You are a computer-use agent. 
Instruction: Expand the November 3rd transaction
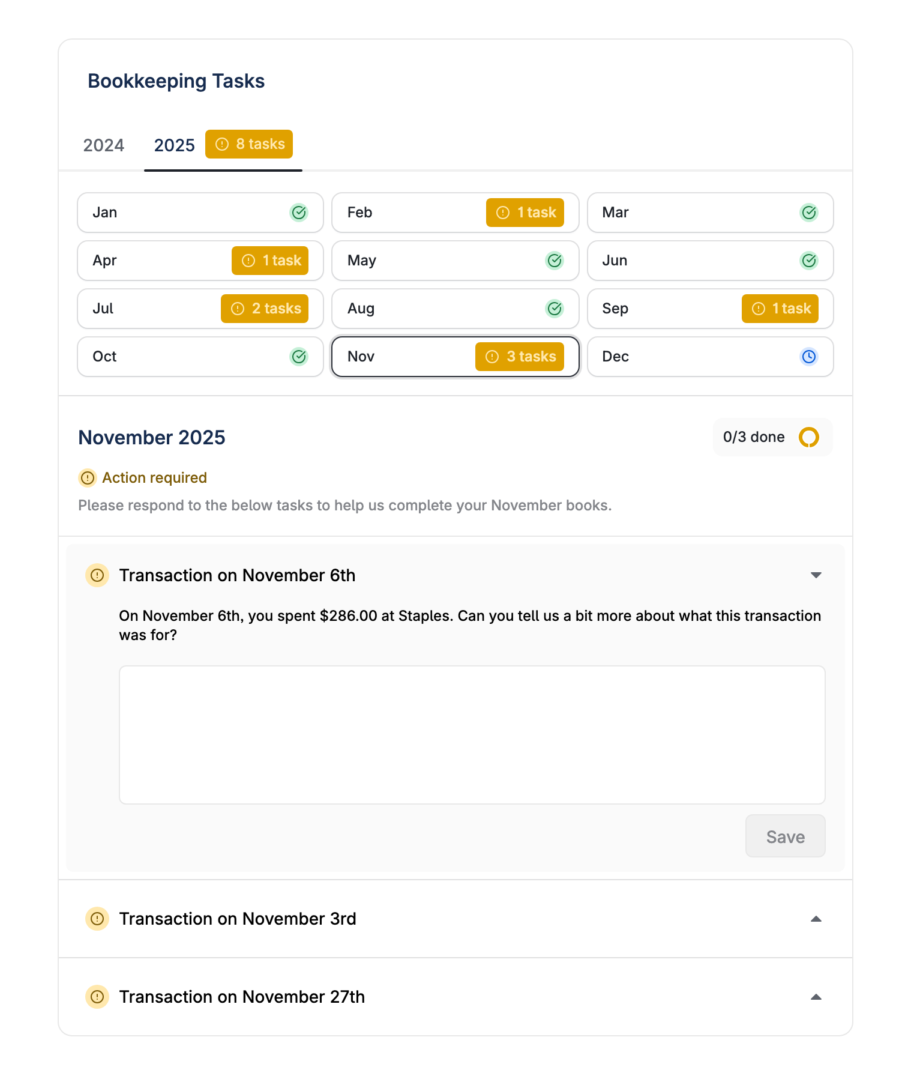pos(816,919)
